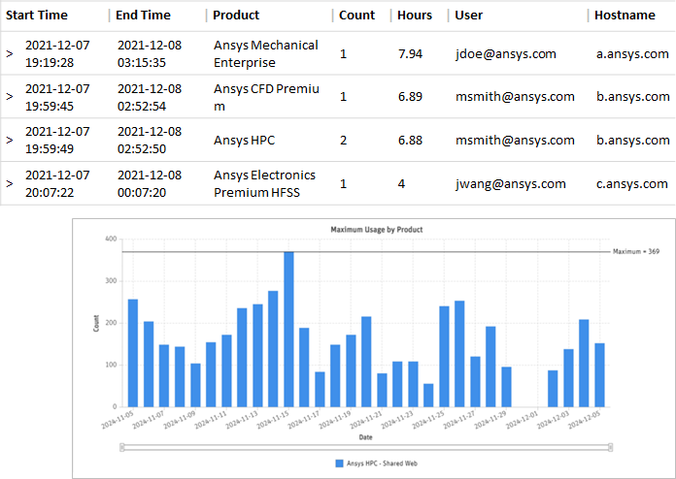Expand the Ansys HPC row arrow

(9, 141)
